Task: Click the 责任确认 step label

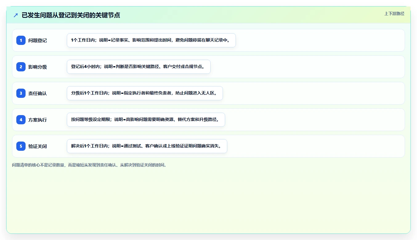Action: tap(38, 93)
